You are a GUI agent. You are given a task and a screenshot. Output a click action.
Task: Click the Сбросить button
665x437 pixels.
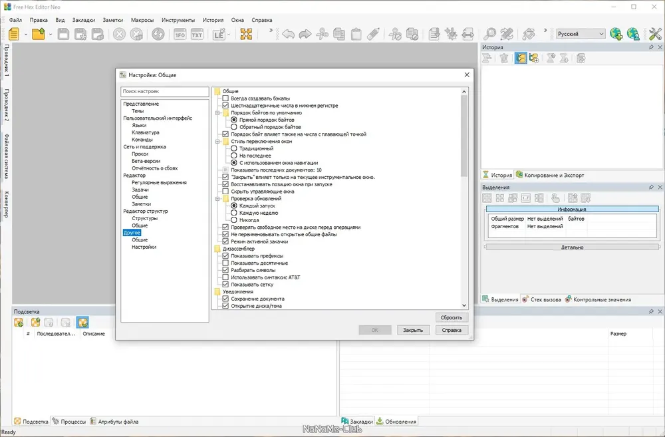click(452, 317)
